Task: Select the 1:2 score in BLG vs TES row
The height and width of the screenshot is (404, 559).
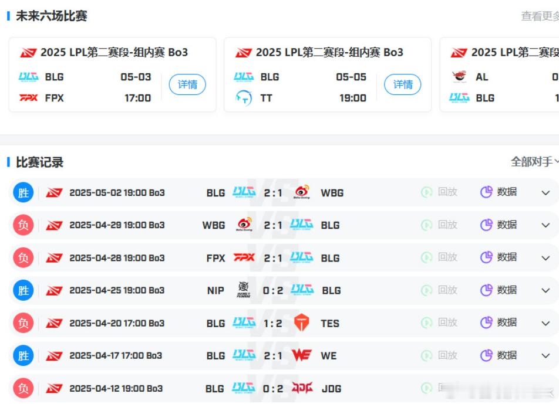Action: [273, 323]
